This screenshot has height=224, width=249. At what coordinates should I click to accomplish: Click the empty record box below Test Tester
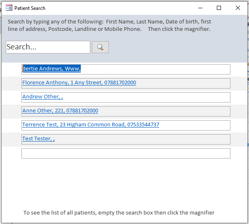pos(126,153)
